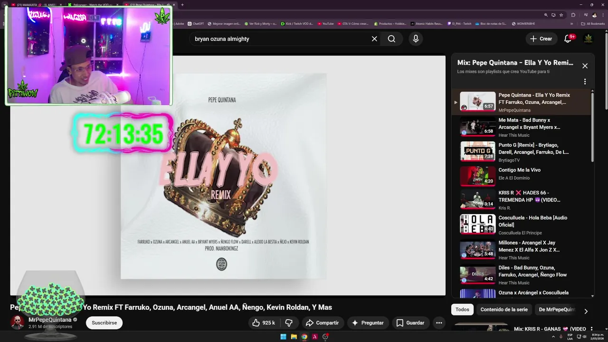Screen dimensions: 608x342
Task: Show hidden system tray icons
Action: click(553, 336)
